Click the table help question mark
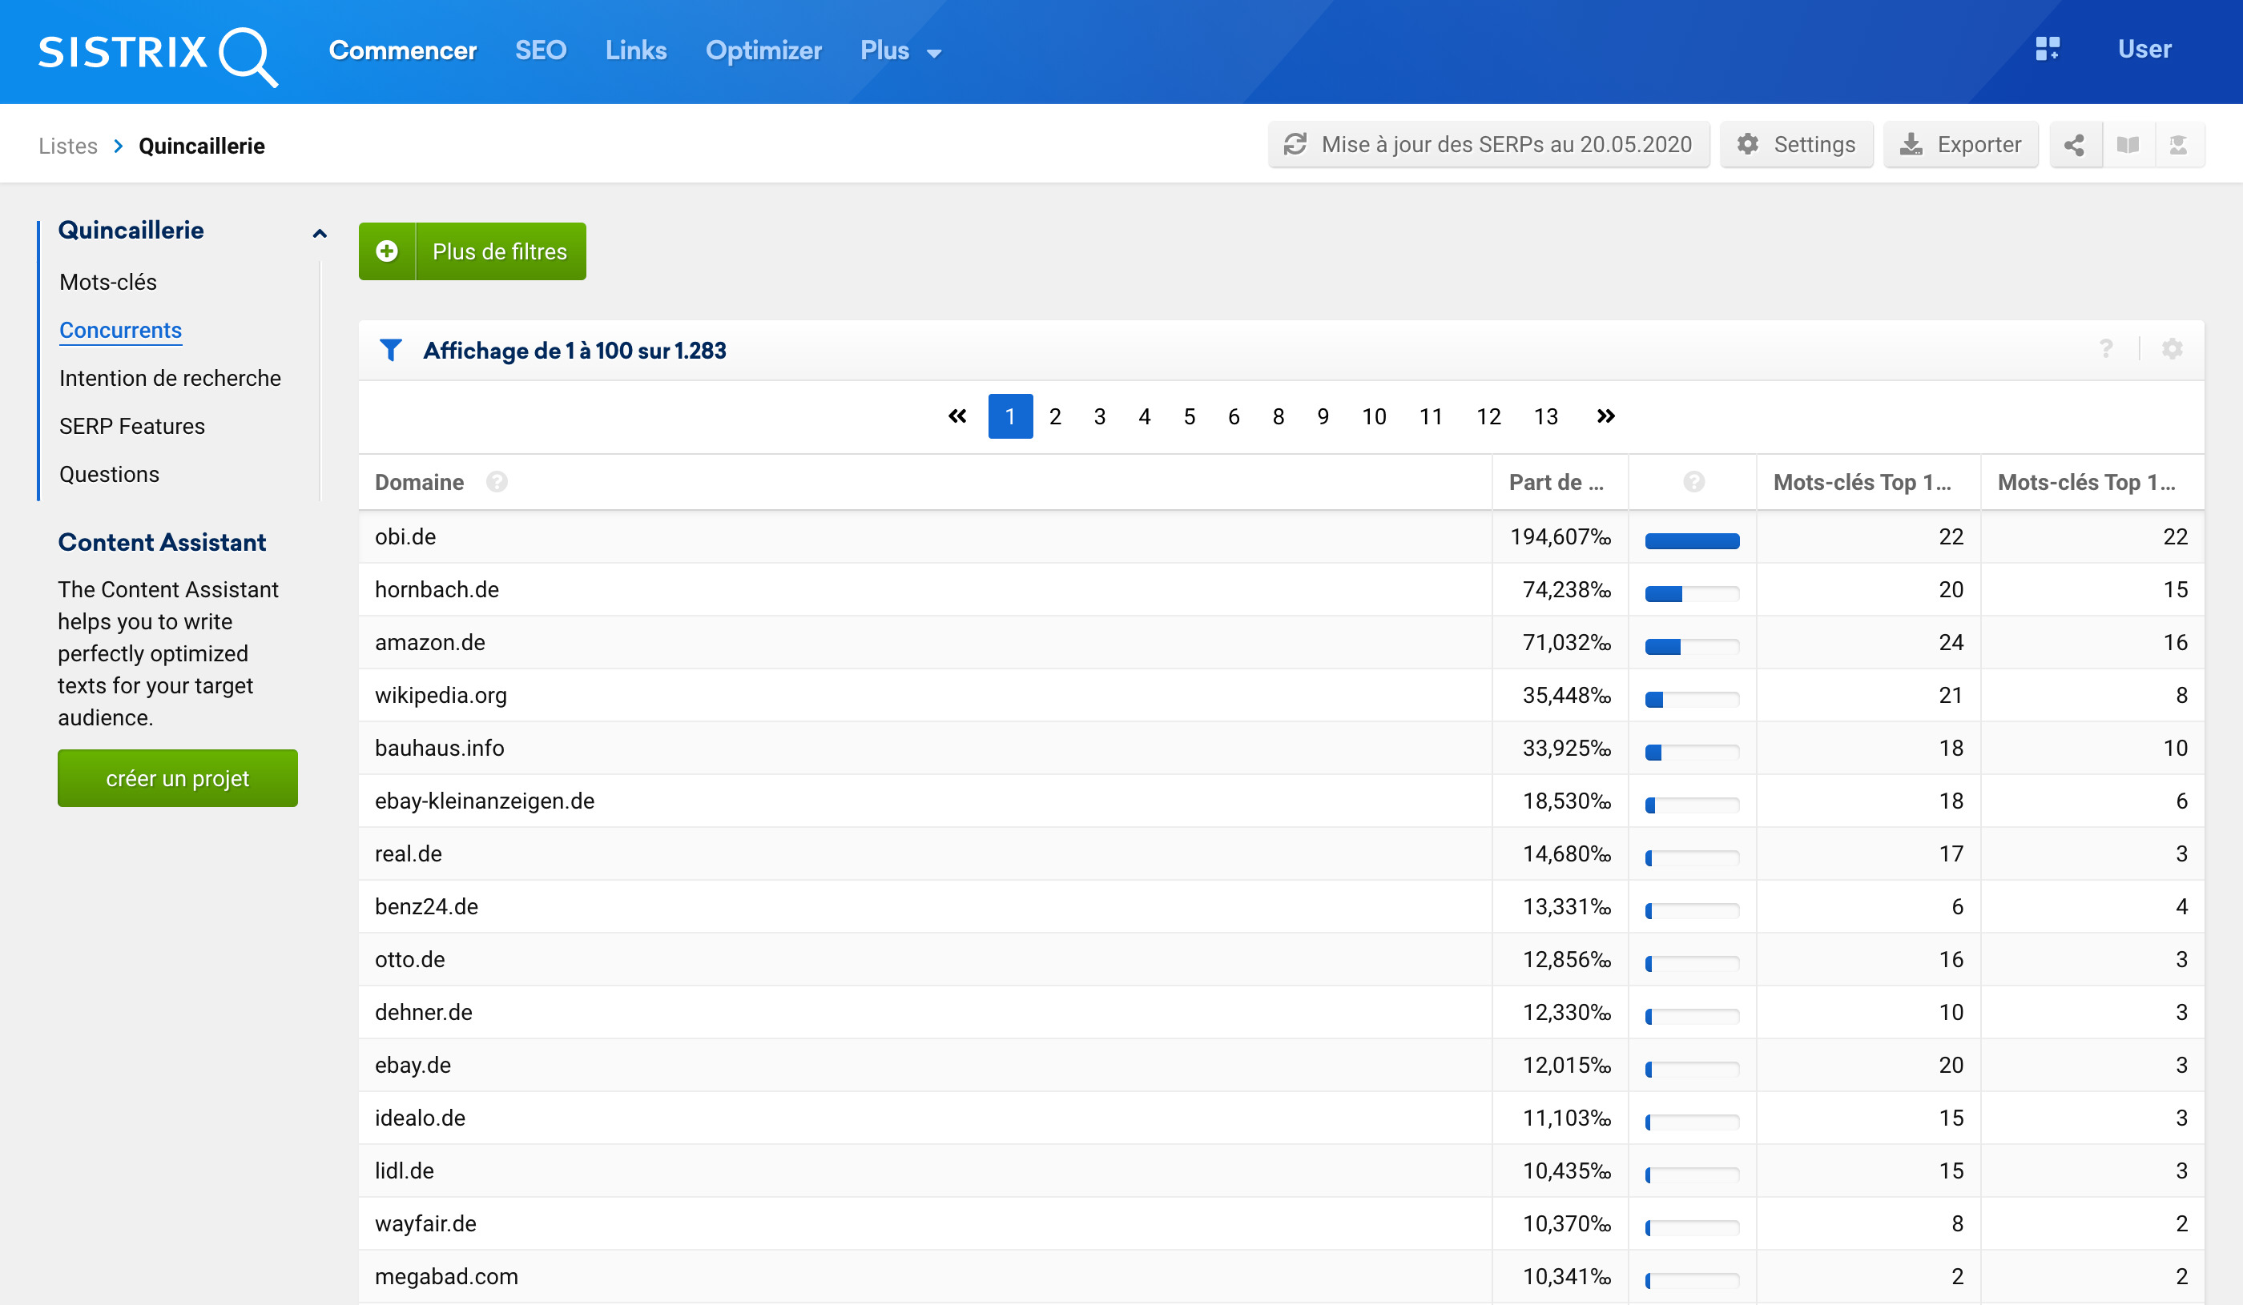This screenshot has height=1305, width=2243. click(x=2106, y=349)
